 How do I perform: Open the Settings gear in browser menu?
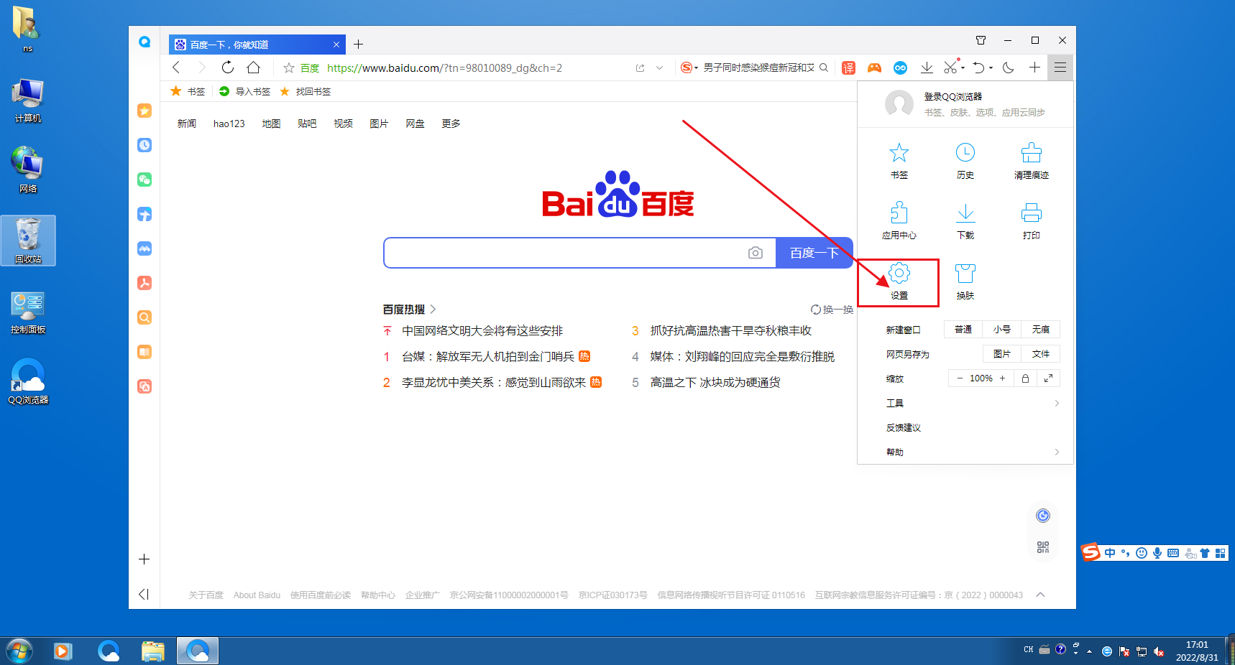[899, 281]
